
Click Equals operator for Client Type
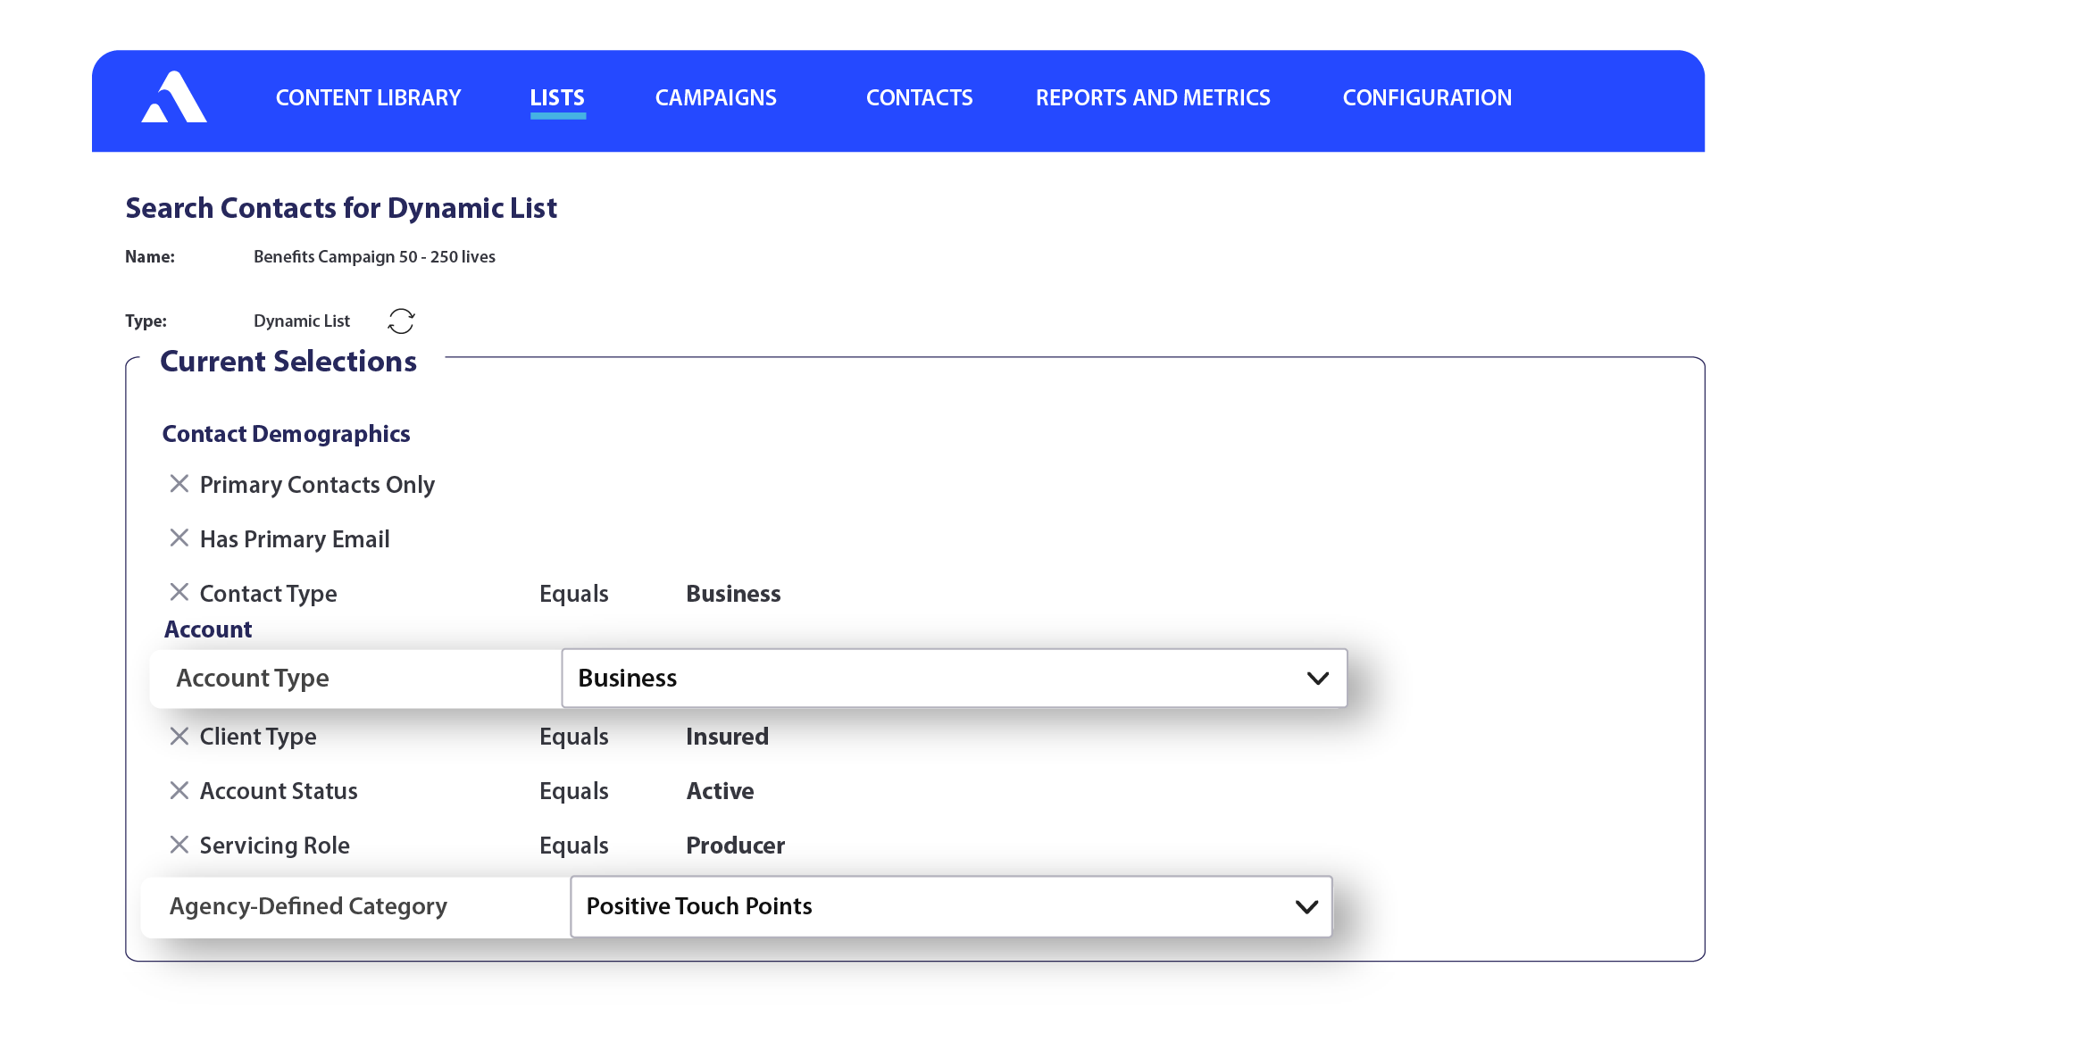(x=573, y=737)
